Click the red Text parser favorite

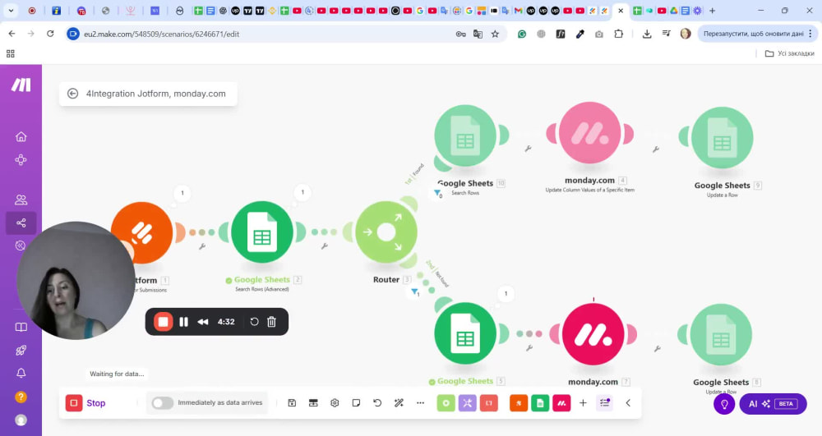tap(488, 403)
